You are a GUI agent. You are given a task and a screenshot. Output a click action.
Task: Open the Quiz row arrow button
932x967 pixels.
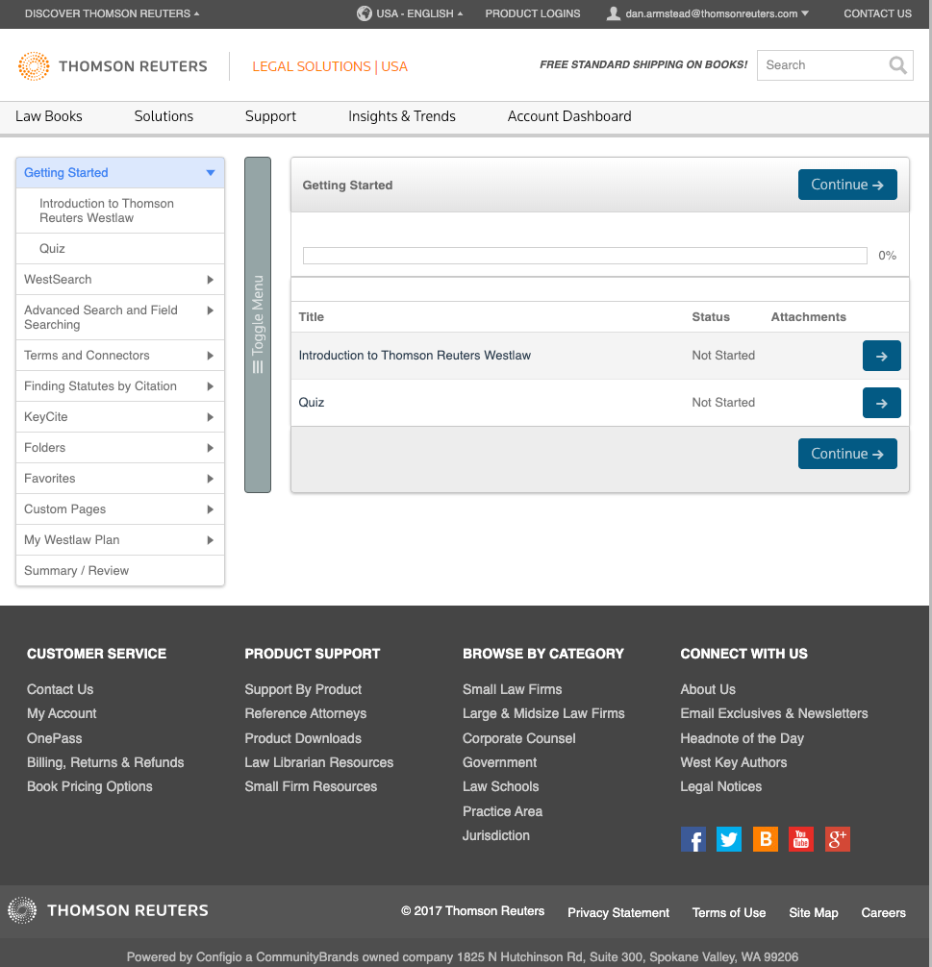[881, 403]
